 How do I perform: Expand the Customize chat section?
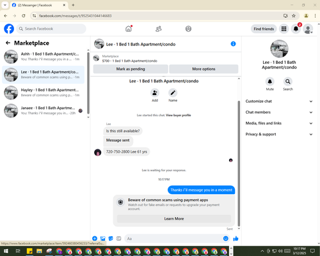279,102
